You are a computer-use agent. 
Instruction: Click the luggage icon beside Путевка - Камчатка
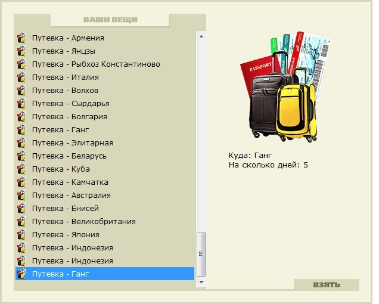(x=21, y=182)
